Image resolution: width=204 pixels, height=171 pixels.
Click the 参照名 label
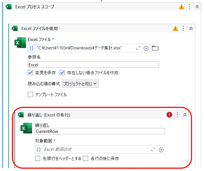34,57
